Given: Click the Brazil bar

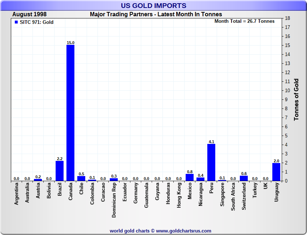Looking at the screenshot, I should (x=60, y=171).
